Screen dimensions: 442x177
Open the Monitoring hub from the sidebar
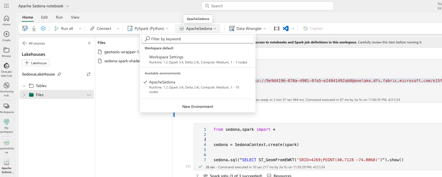[6, 85]
